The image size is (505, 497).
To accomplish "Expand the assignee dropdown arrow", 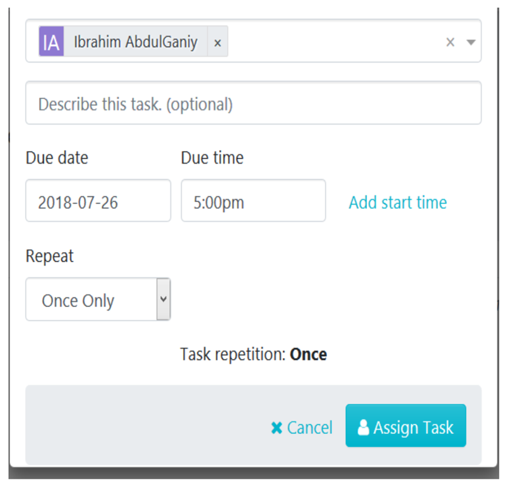I will pos(471,42).
